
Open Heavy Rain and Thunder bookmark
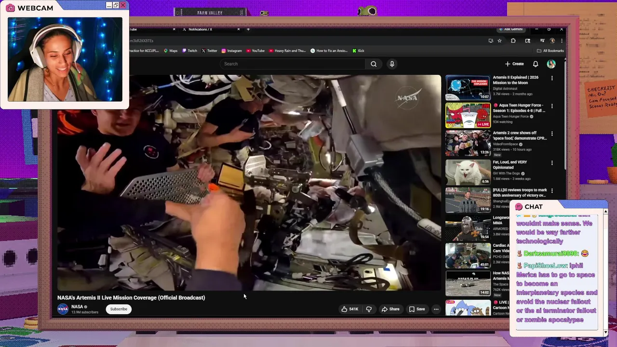(x=287, y=51)
